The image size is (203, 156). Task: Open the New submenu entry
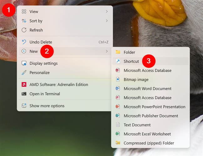pos(65,51)
